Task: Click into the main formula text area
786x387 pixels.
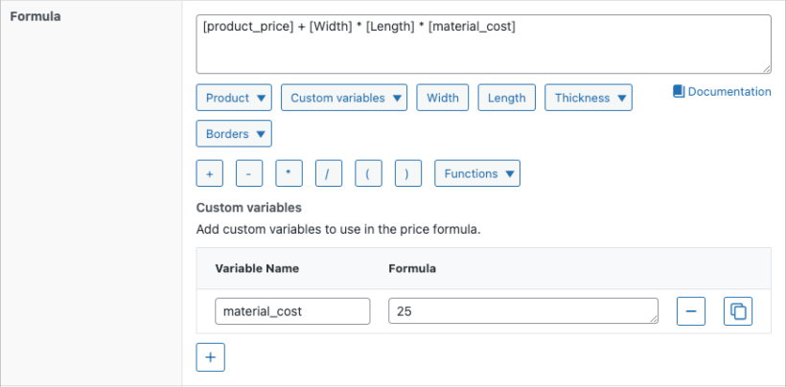Action: [483, 44]
